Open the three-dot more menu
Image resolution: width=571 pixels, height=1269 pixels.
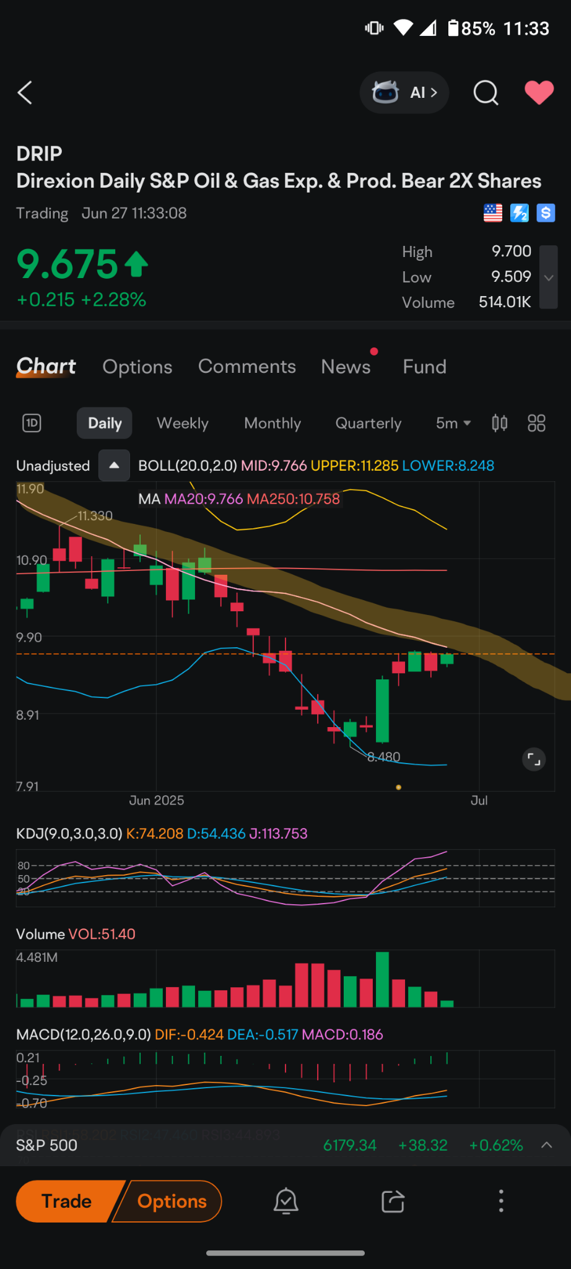(501, 1201)
